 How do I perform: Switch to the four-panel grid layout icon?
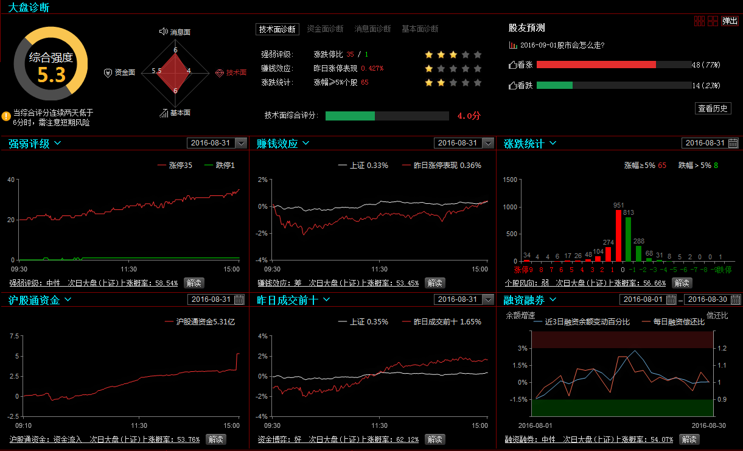(713, 21)
